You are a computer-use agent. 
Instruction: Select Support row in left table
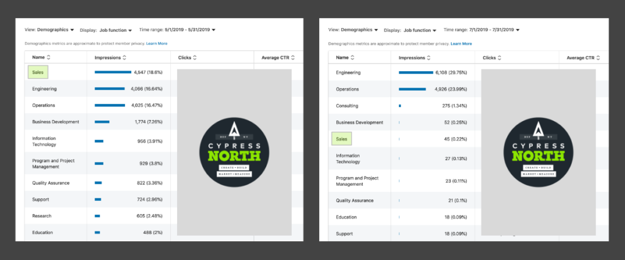[41, 199]
